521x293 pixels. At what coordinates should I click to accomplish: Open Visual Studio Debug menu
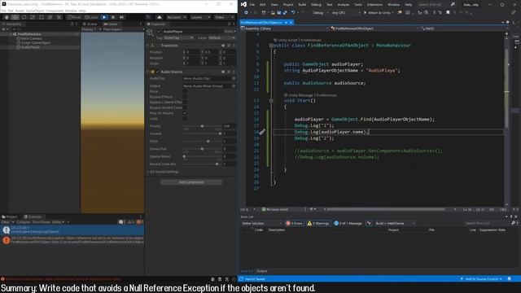click(x=316, y=5)
